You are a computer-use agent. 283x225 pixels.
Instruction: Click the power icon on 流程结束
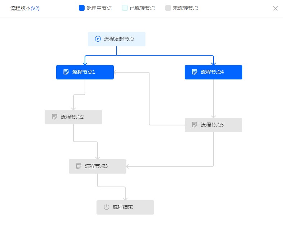pyautogui.click(x=106, y=207)
